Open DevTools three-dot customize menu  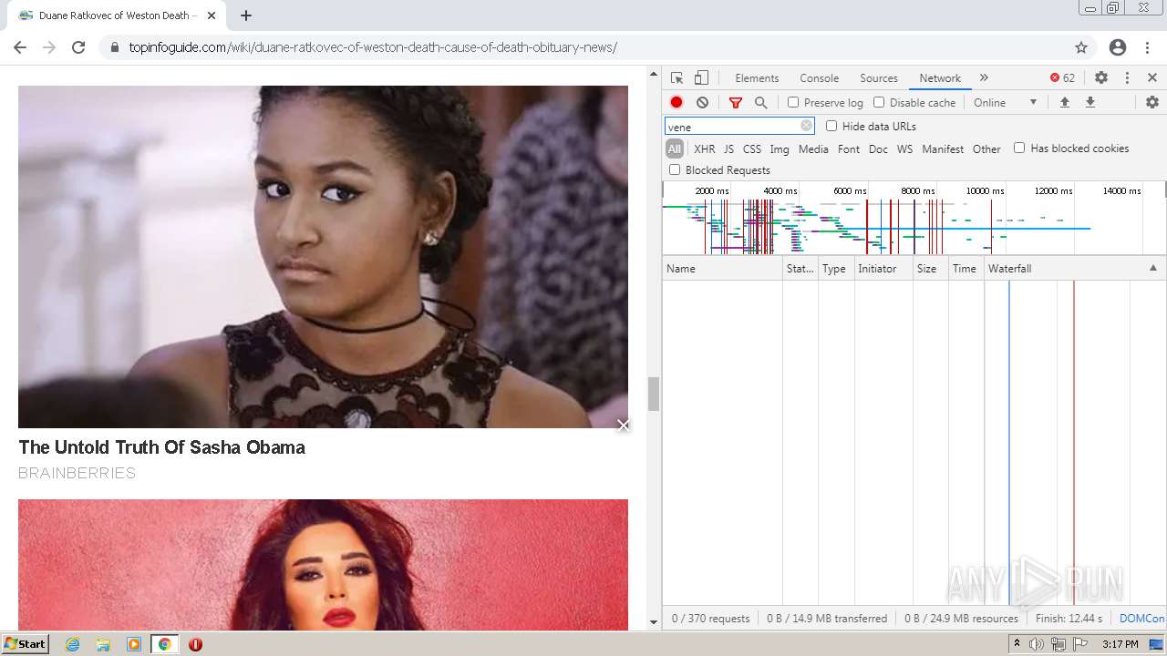click(1127, 78)
